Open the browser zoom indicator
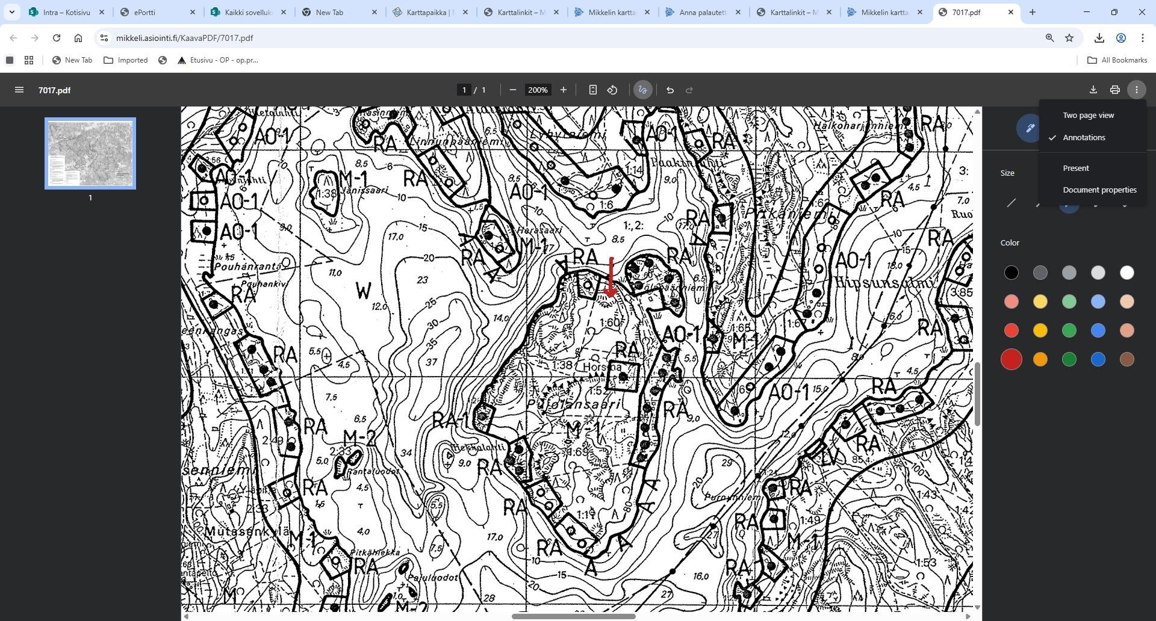This screenshot has height=621, width=1156. click(1050, 38)
